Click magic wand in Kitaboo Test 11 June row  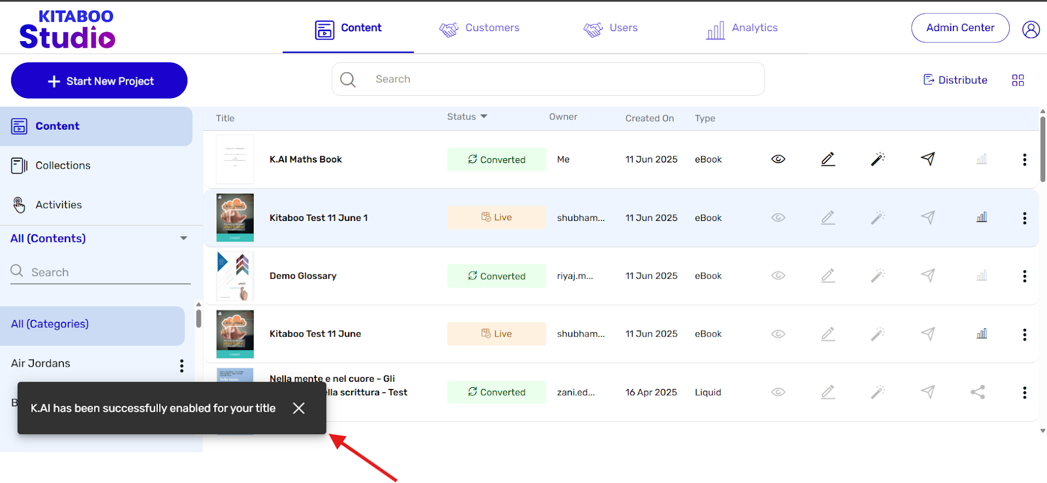pos(878,334)
